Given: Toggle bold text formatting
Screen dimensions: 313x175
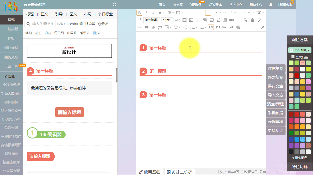Looking at the screenshot, I should (139, 13).
